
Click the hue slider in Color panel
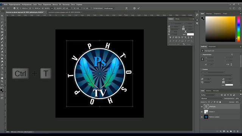tap(239, 29)
